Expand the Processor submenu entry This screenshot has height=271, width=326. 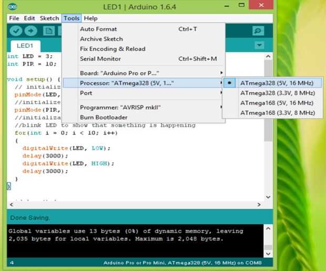pos(144,83)
